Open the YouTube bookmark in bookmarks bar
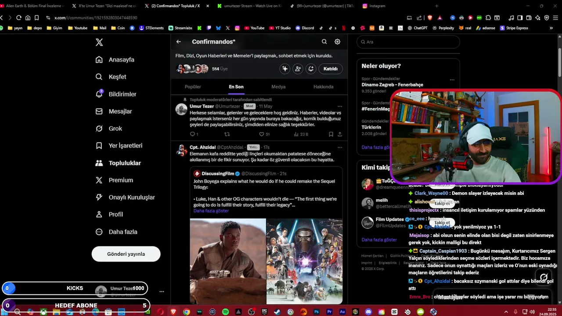Viewport: 562px width, 316px height. tap(255, 28)
